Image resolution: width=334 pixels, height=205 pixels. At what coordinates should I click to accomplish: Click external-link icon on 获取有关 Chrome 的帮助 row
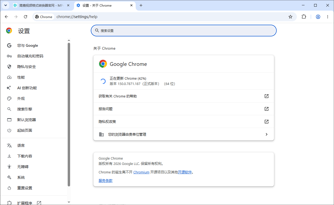267,96
